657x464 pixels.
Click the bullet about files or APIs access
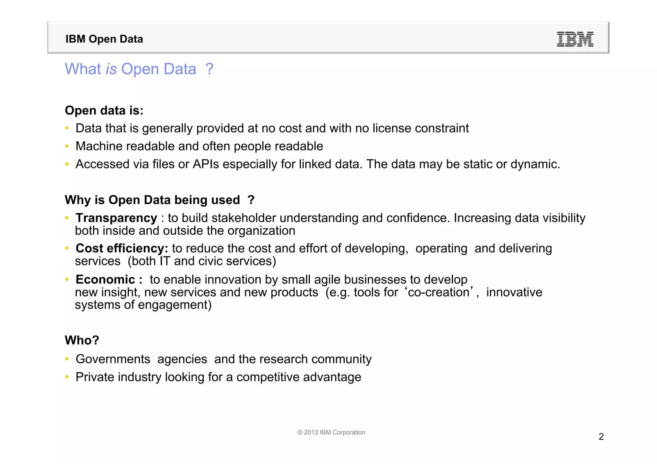[x=318, y=164]
